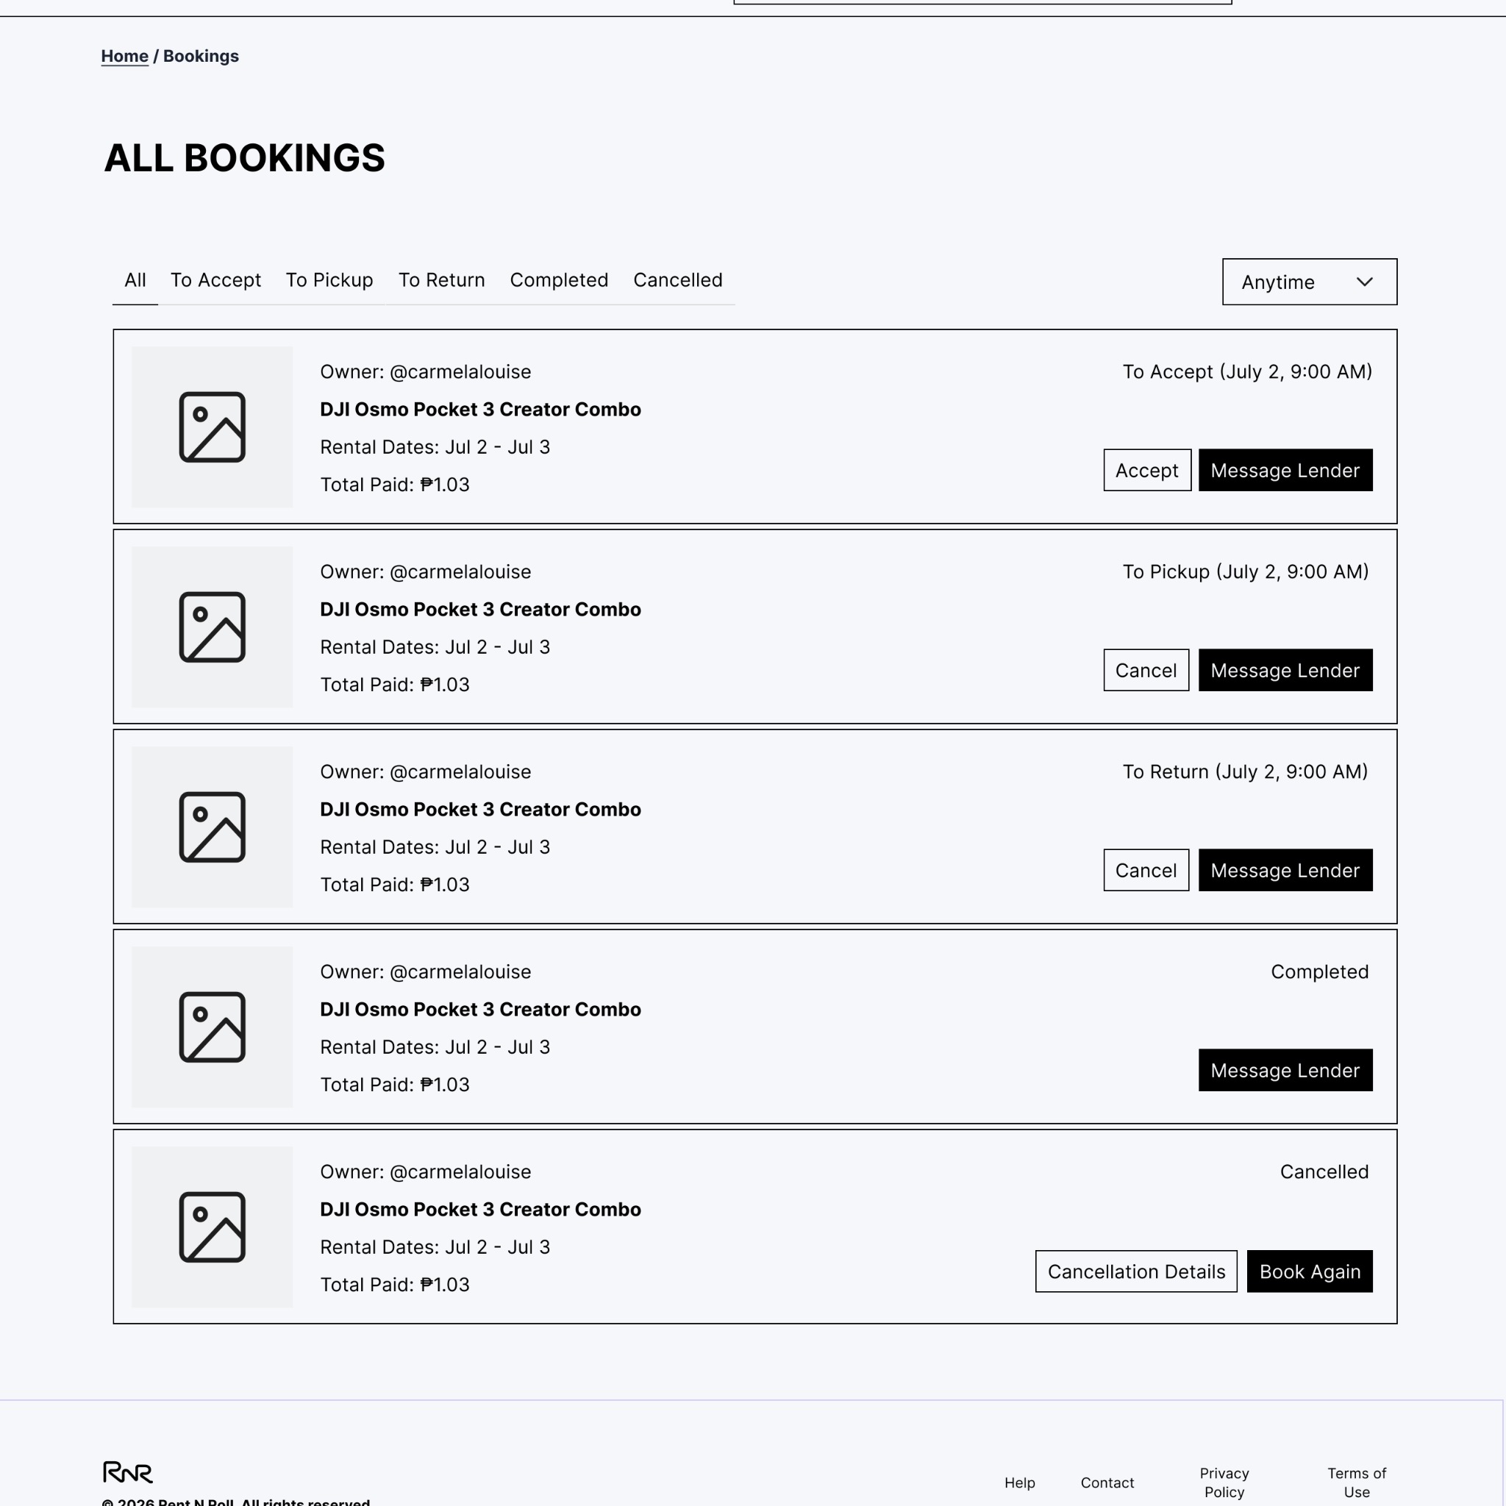Image resolution: width=1506 pixels, height=1506 pixels.
Task: Click Book Again on the cancelled booking
Action: (1310, 1271)
